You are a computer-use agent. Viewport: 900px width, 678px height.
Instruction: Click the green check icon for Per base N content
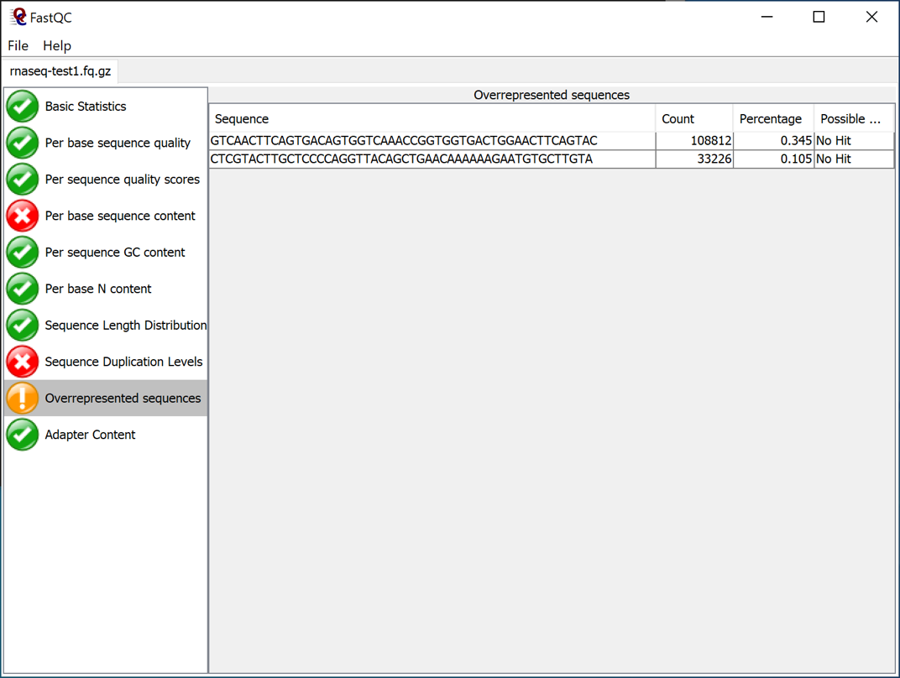click(23, 289)
